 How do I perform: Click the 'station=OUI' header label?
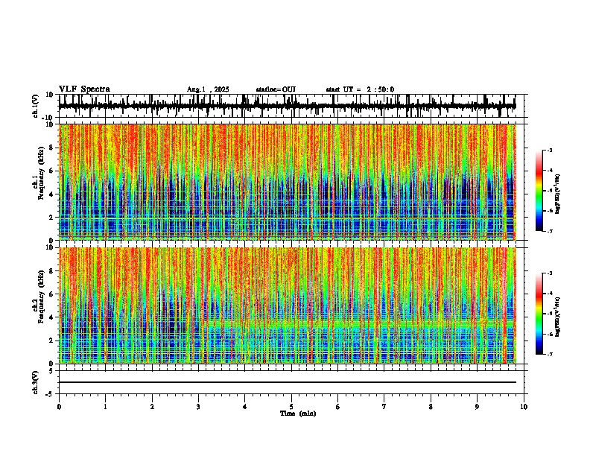276,89
